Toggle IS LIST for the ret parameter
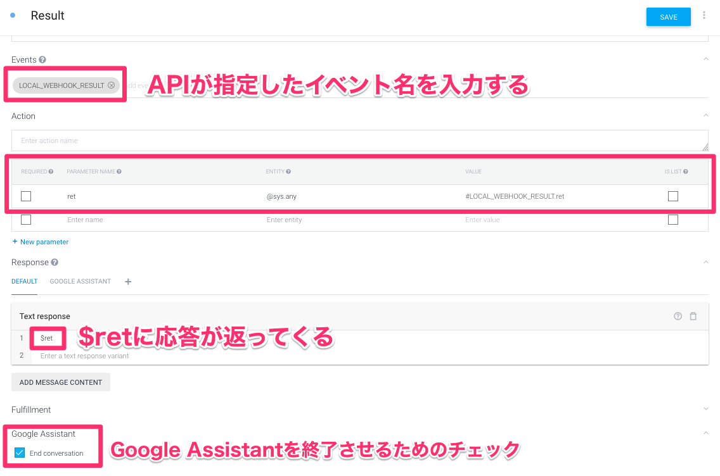Image resolution: width=720 pixels, height=476 pixels. click(x=673, y=196)
